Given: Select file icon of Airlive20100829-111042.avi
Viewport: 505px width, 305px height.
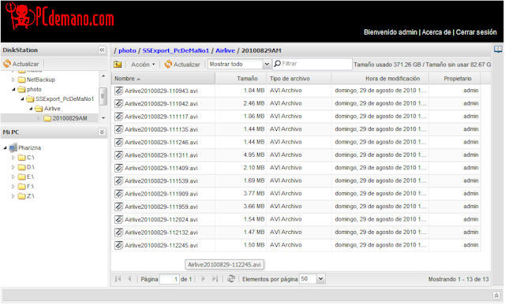Looking at the screenshot, I should click(118, 103).
